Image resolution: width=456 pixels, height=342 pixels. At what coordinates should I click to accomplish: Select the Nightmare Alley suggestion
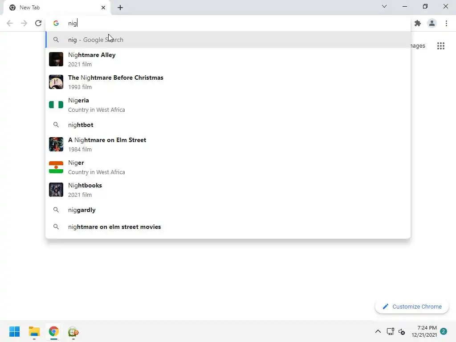coord(228,59)
